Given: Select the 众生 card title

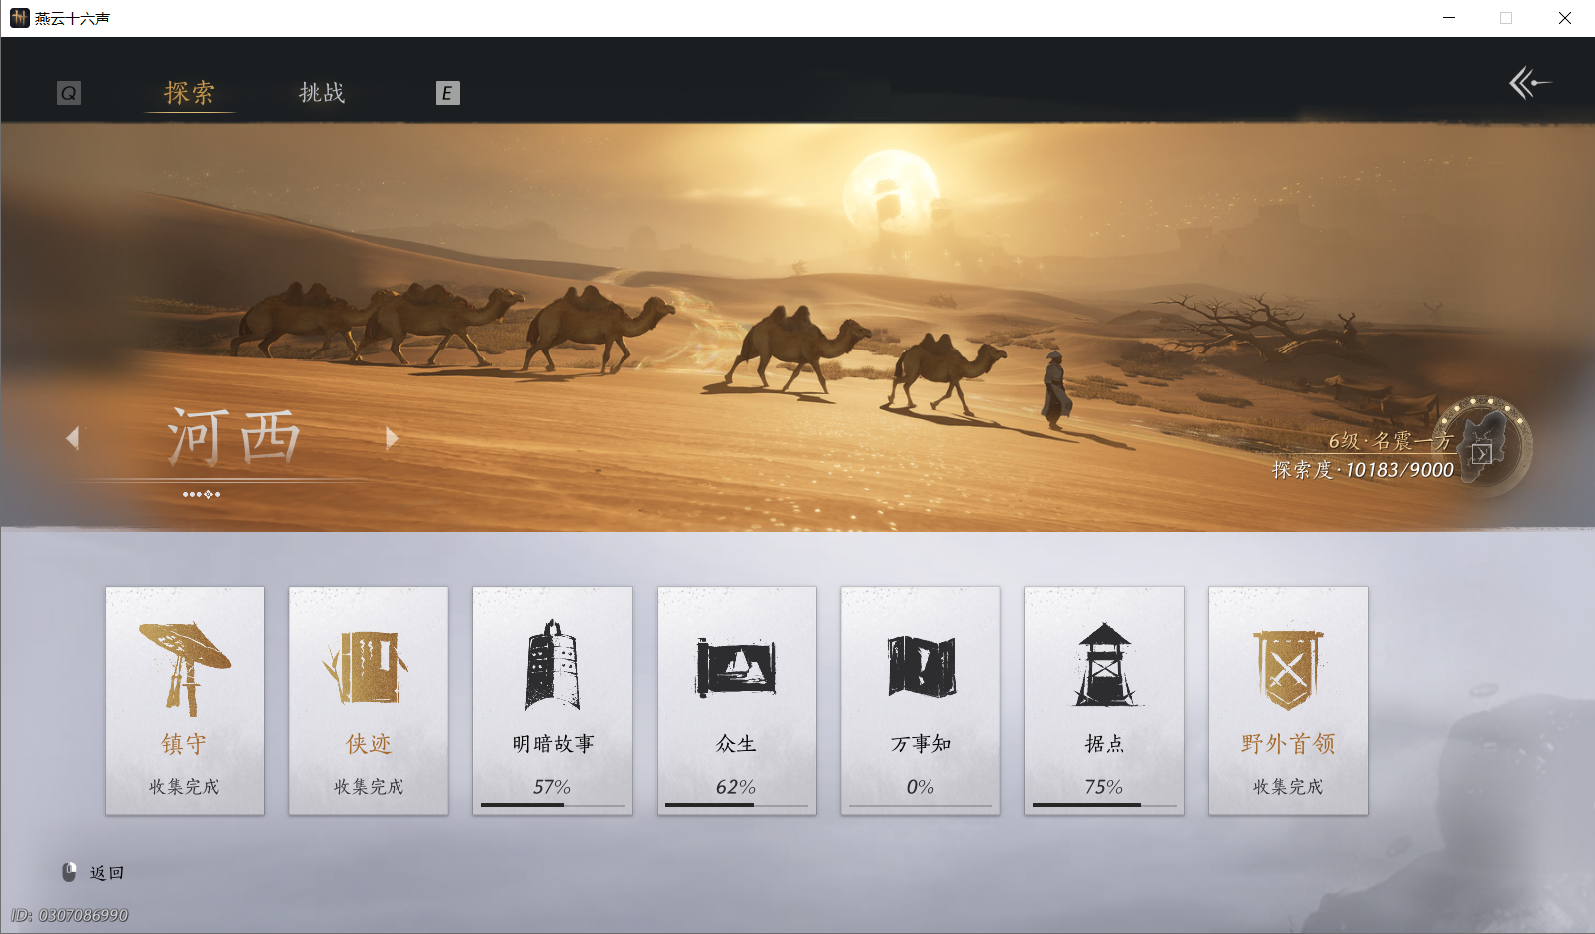Looking at the screenshot, I should click(736, 744).
